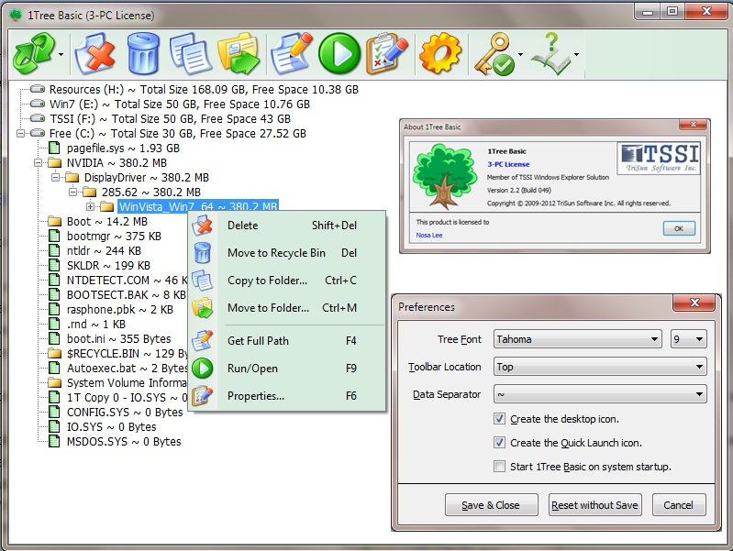Click the Move to Folder toolbar icon
Viewport: 733px width, 551px height.
pyautogui.click(x=240, y=54)
